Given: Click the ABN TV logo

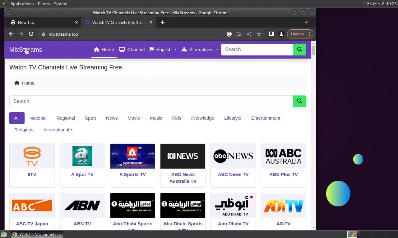Looking at the screenshot, I should click(x=82, y=205).
